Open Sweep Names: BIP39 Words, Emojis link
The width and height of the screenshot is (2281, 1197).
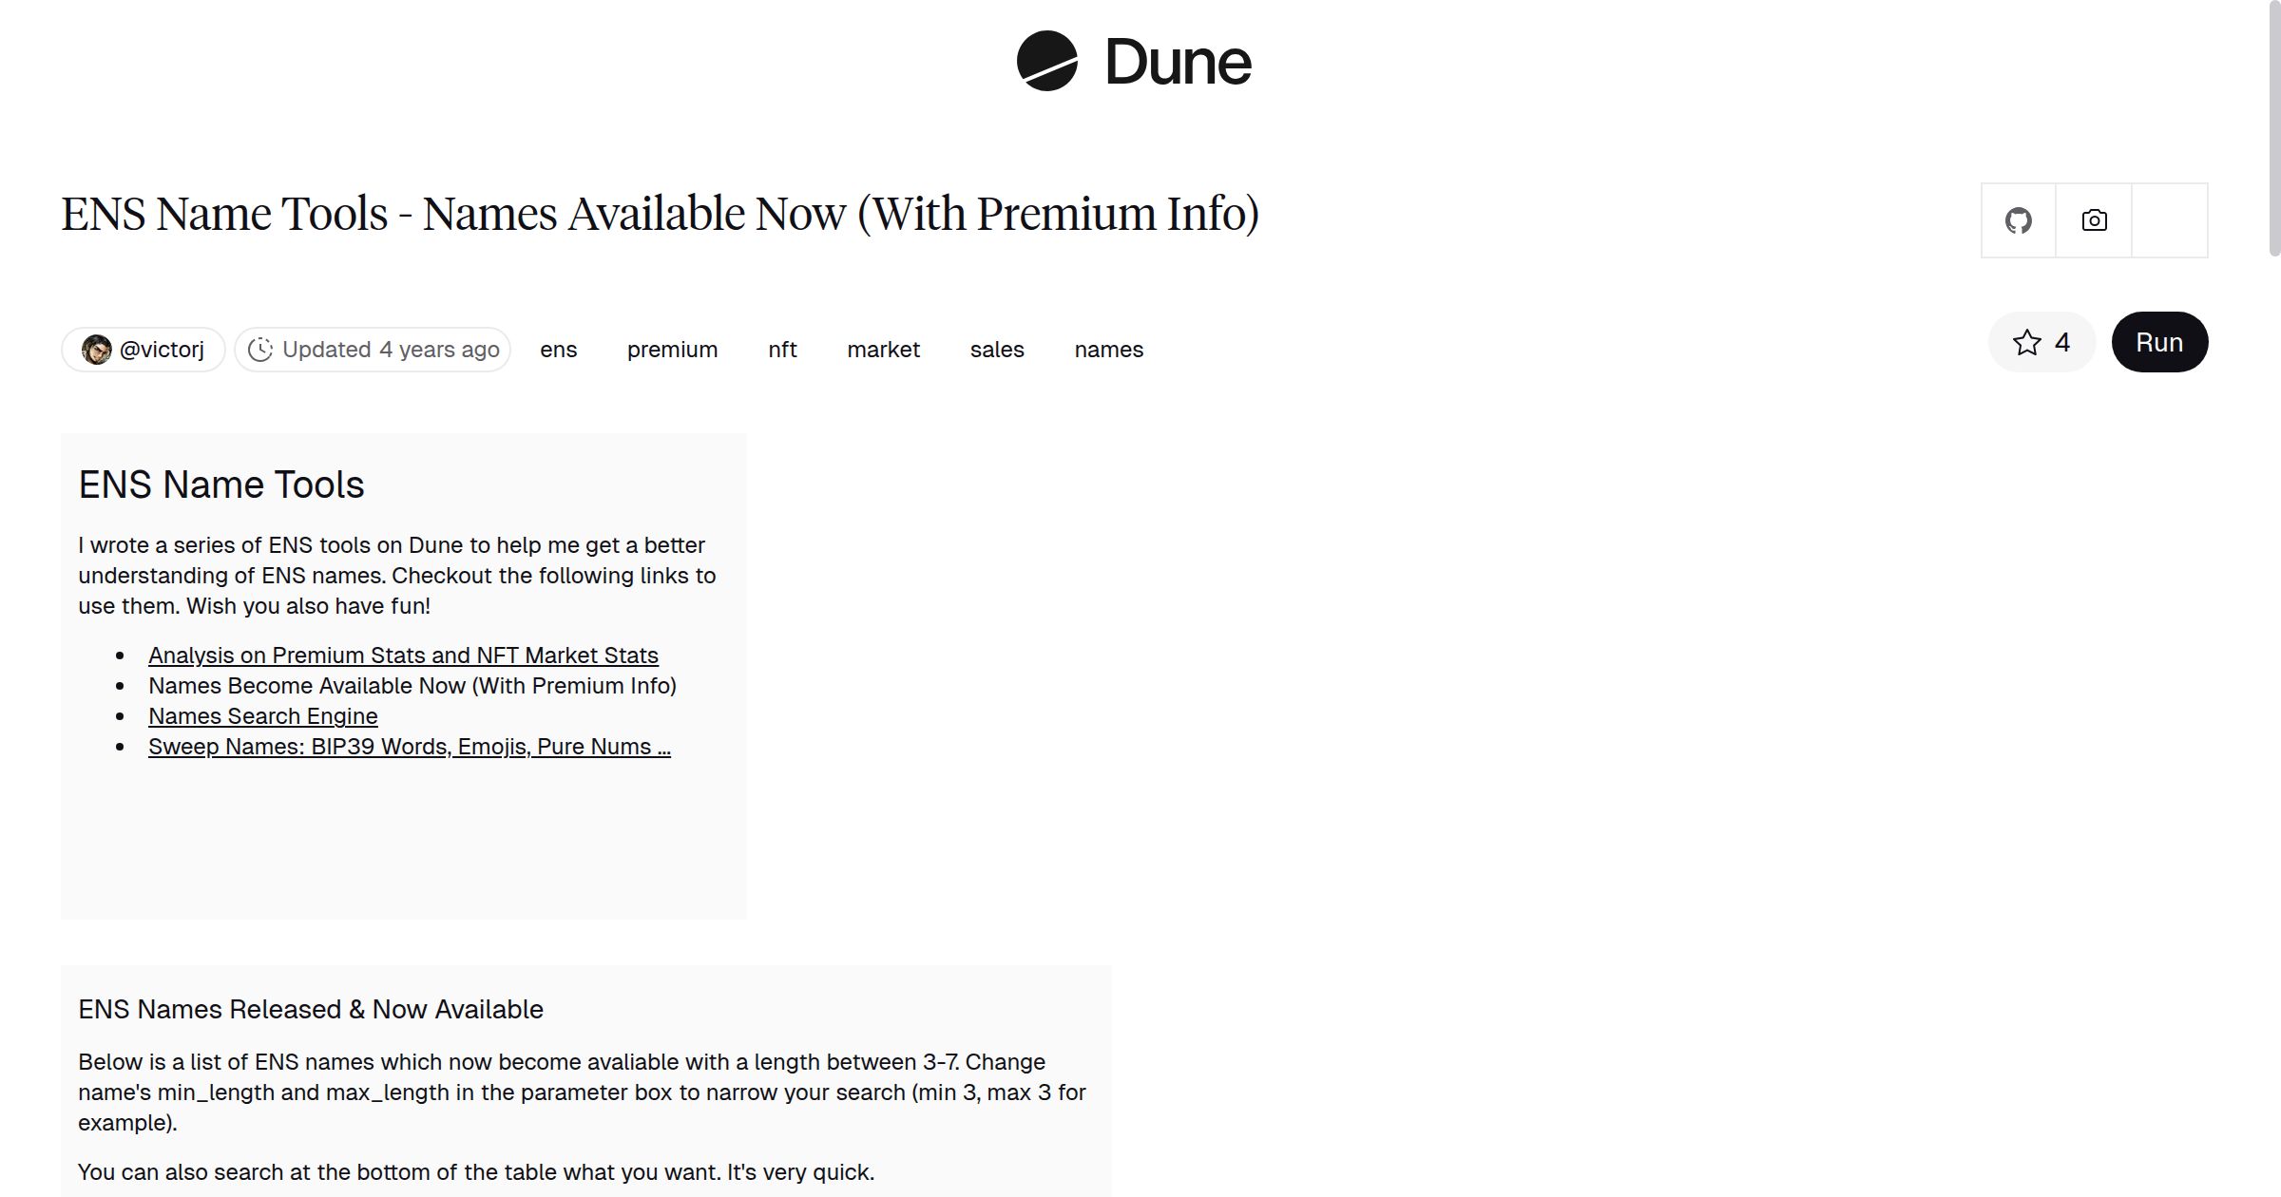coord(410,747)
